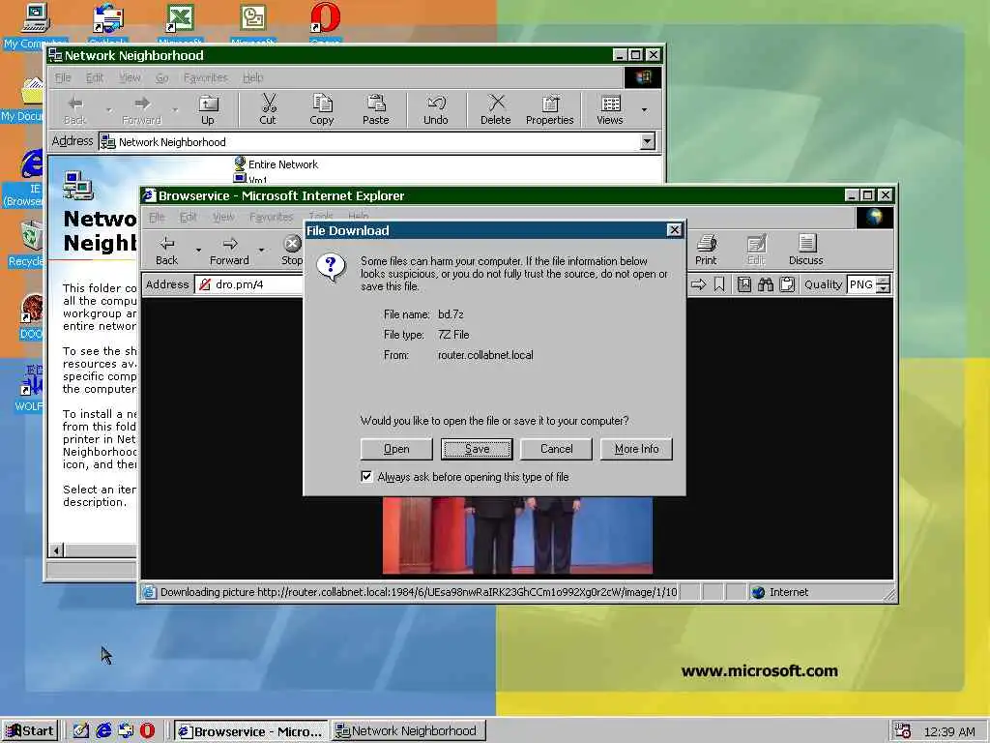This screenshot has width=990, height=743.
Task: Open the Forward history dropdown in Network Neighborhood
Action: [x=175, y=110]
